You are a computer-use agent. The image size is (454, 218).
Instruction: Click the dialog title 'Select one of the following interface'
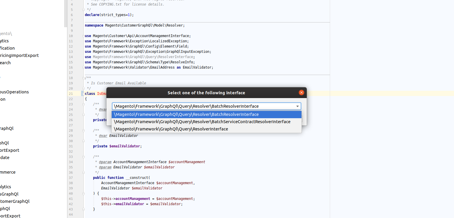[x=206, y=93]
